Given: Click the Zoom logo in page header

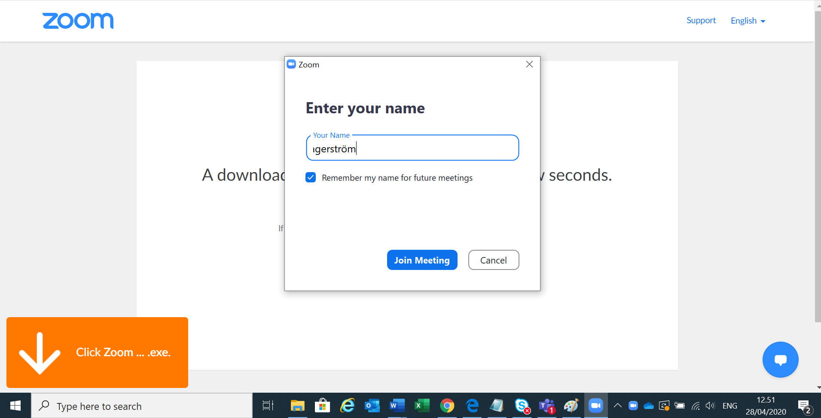Looking at the screenshot, I should click(78, 21).
